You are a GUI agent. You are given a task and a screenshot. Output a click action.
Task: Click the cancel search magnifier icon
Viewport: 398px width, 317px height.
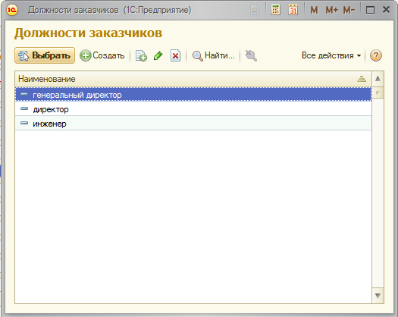251,55
